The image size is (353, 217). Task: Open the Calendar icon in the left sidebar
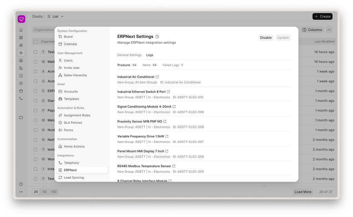(21, 91)
